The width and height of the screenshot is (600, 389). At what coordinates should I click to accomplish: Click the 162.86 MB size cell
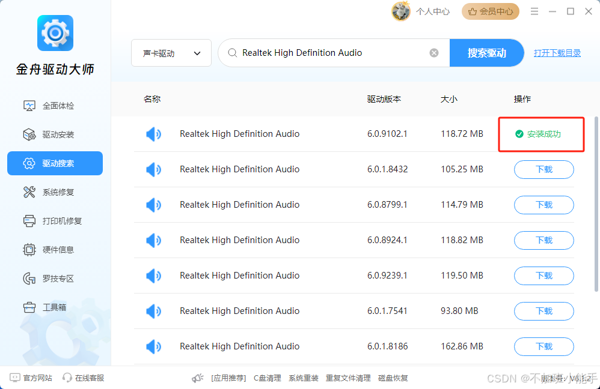(x=462, y=346)
